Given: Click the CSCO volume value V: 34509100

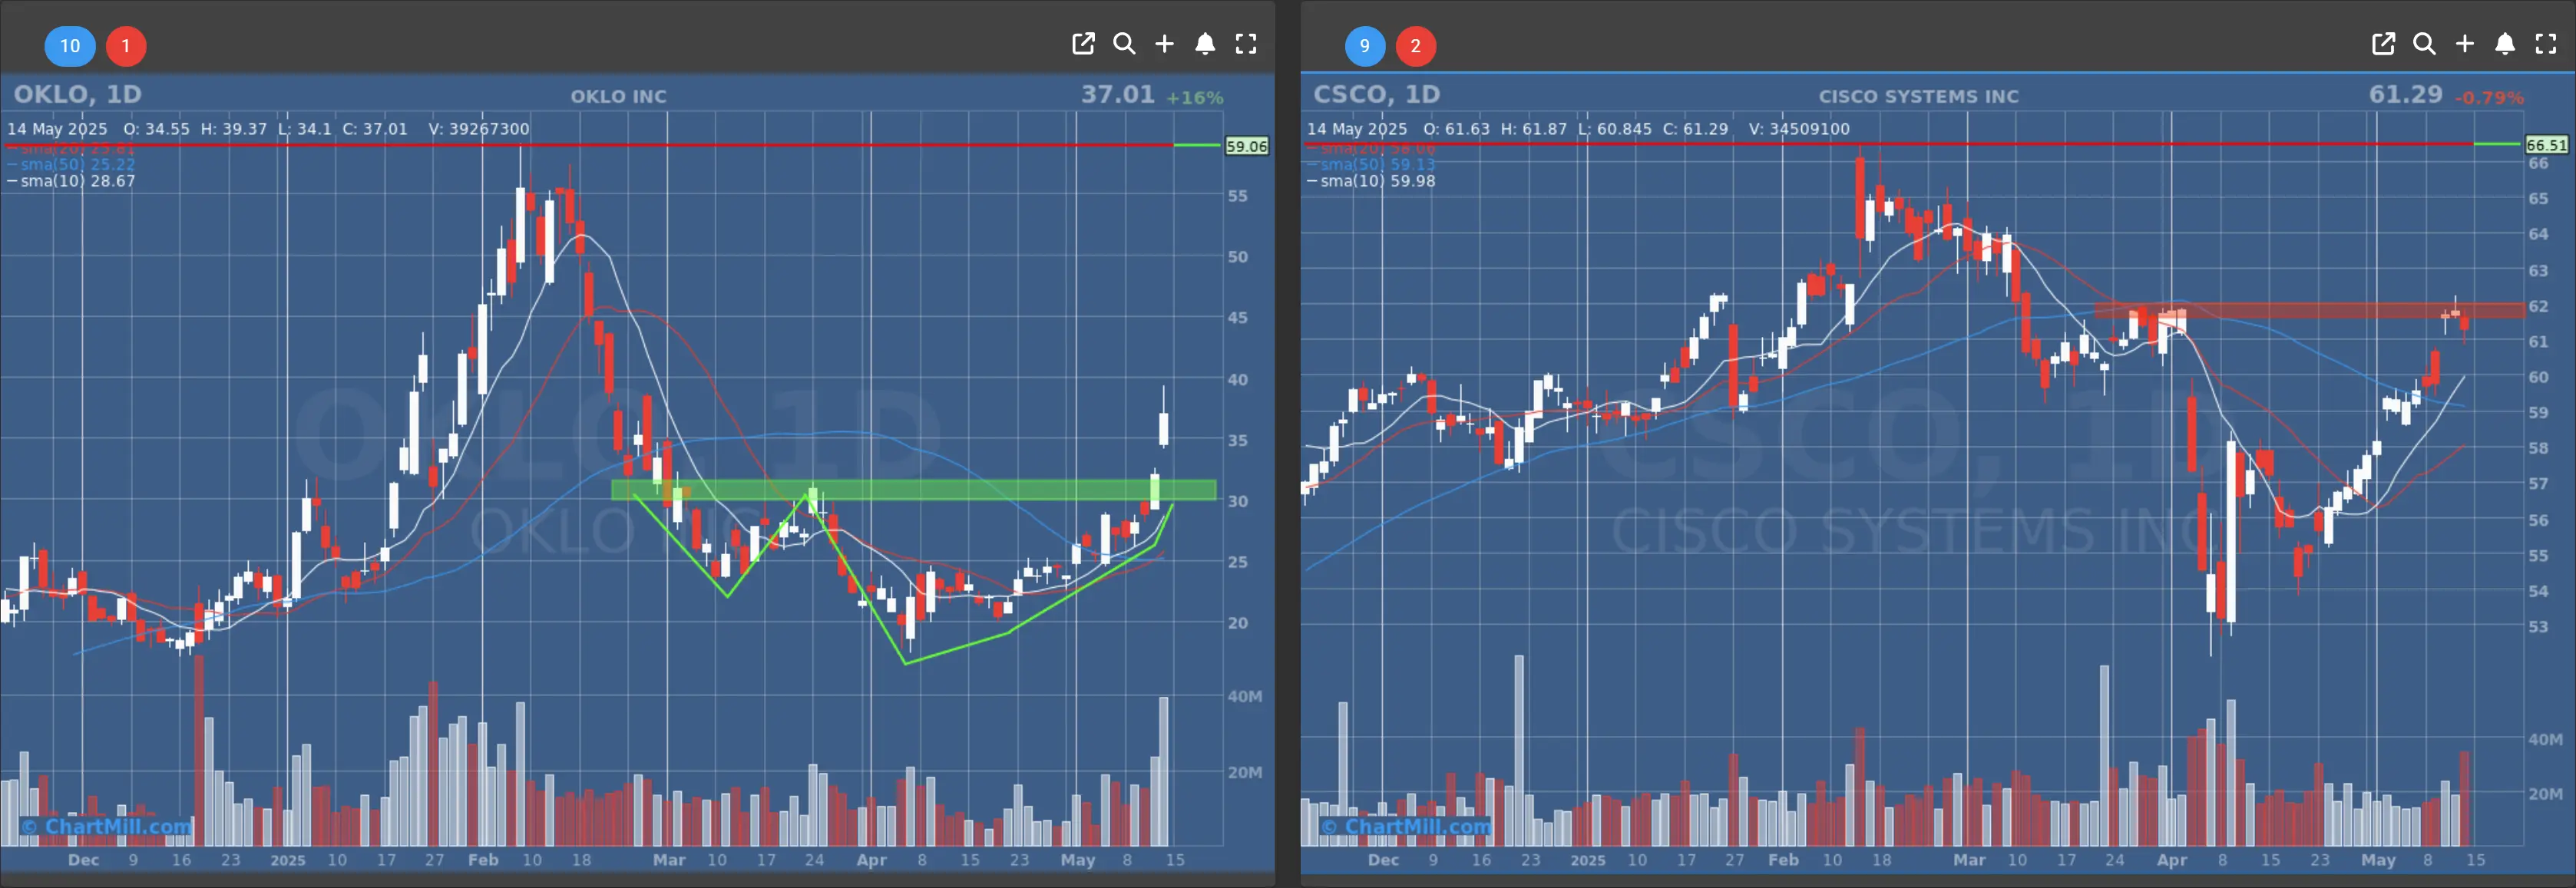Looking at the screenshot, I should click(1799, 129).
